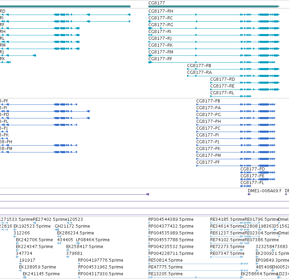The width and height of the screenshot is (289, 279).
Task: Click the CG8177-PL protein label
Action: pos(252,183)
